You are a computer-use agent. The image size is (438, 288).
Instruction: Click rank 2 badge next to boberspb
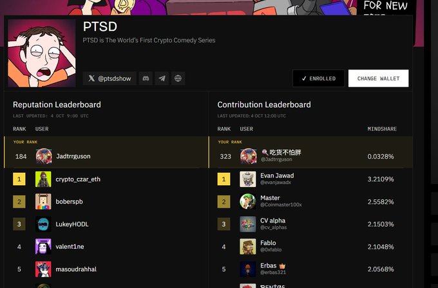(19, 202)
